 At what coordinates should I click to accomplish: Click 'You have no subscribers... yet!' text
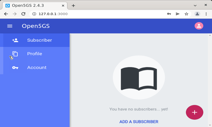click(x=139, y=109)
